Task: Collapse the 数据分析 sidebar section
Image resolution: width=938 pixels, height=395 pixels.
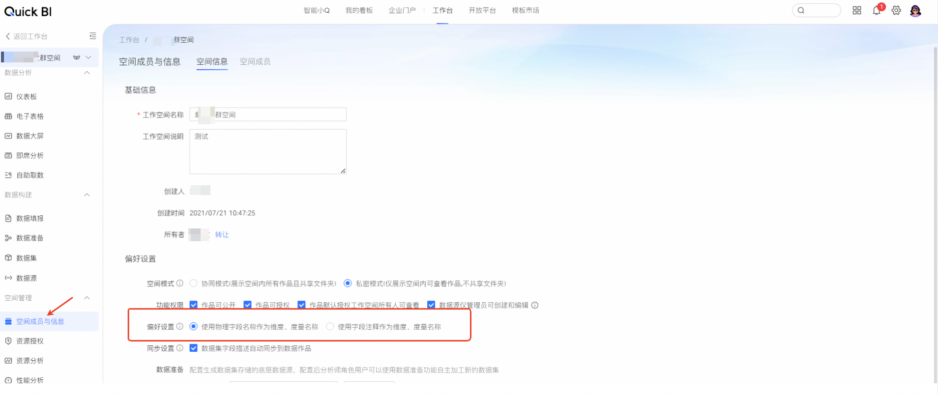Action: tap(87, 73)
